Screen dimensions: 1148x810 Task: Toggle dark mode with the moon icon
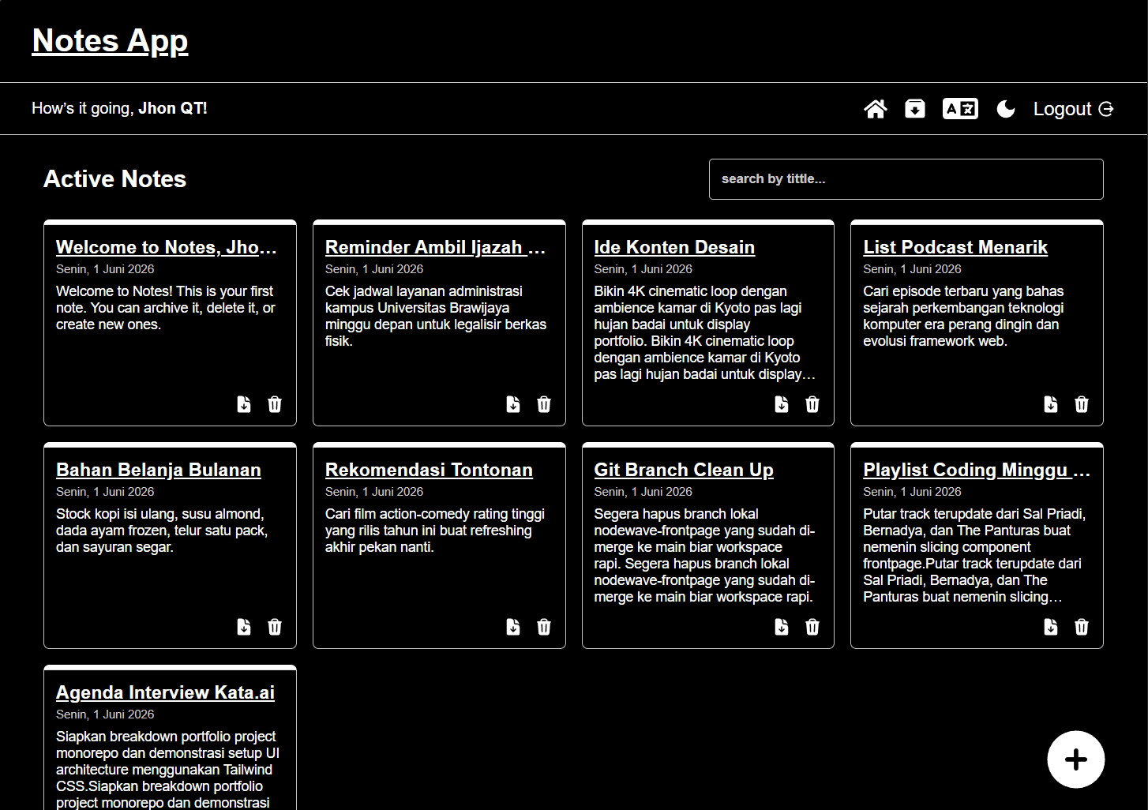(x=1006, y=109)
